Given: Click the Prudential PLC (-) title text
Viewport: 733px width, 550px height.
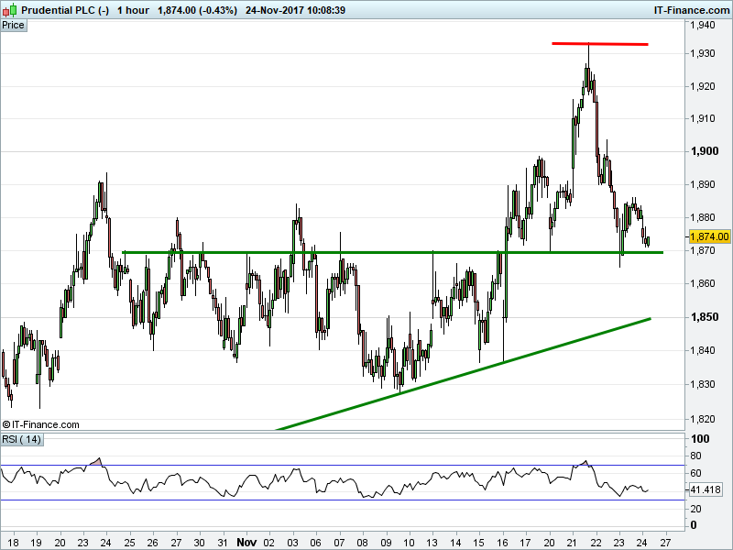Looking at the screenshot, I should (x=65, y=10).
